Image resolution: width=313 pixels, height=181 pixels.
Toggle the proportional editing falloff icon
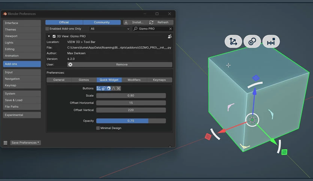(x=113, y=88)
